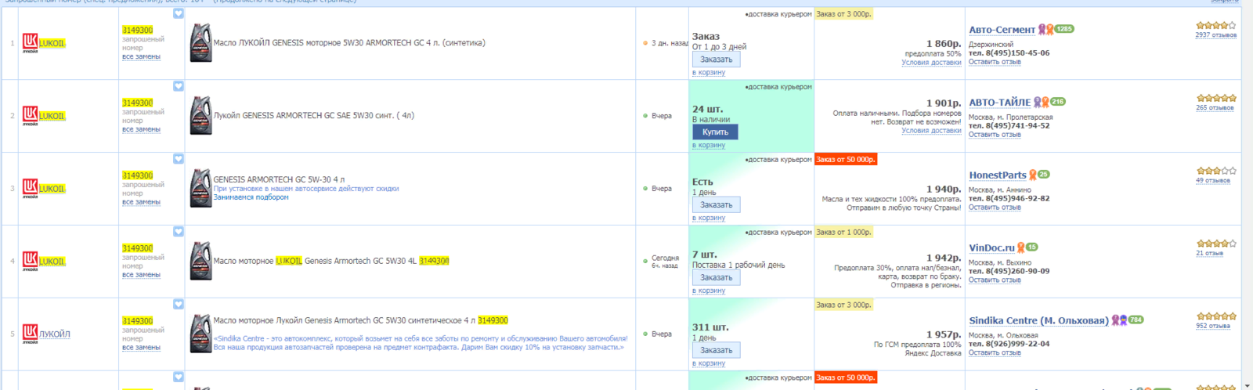Image resolution: width=1253 pixels, height=390 pixels.
Task: Click award ribbon next to HonestParts
Action: click(x=1032, y=175)
